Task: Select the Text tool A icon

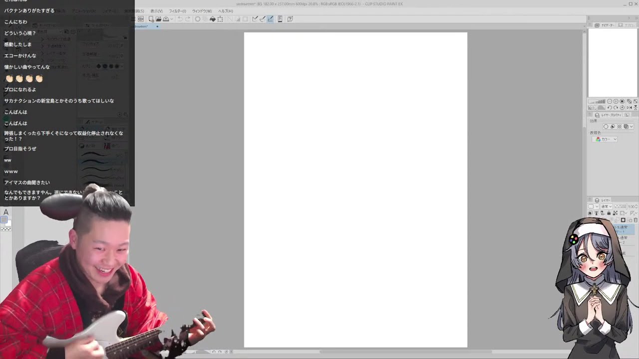Action: pyautogui.click(x=6, y=212)
